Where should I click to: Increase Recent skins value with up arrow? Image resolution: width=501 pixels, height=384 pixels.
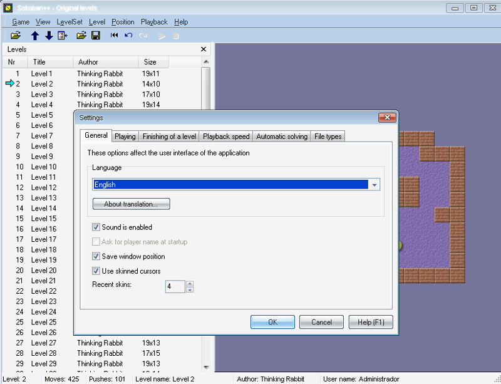[x=190, y=284]
